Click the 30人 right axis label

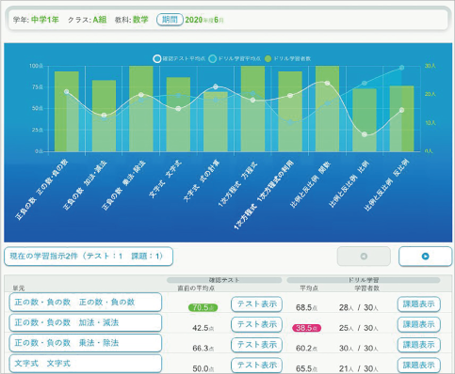pos(431,66)
